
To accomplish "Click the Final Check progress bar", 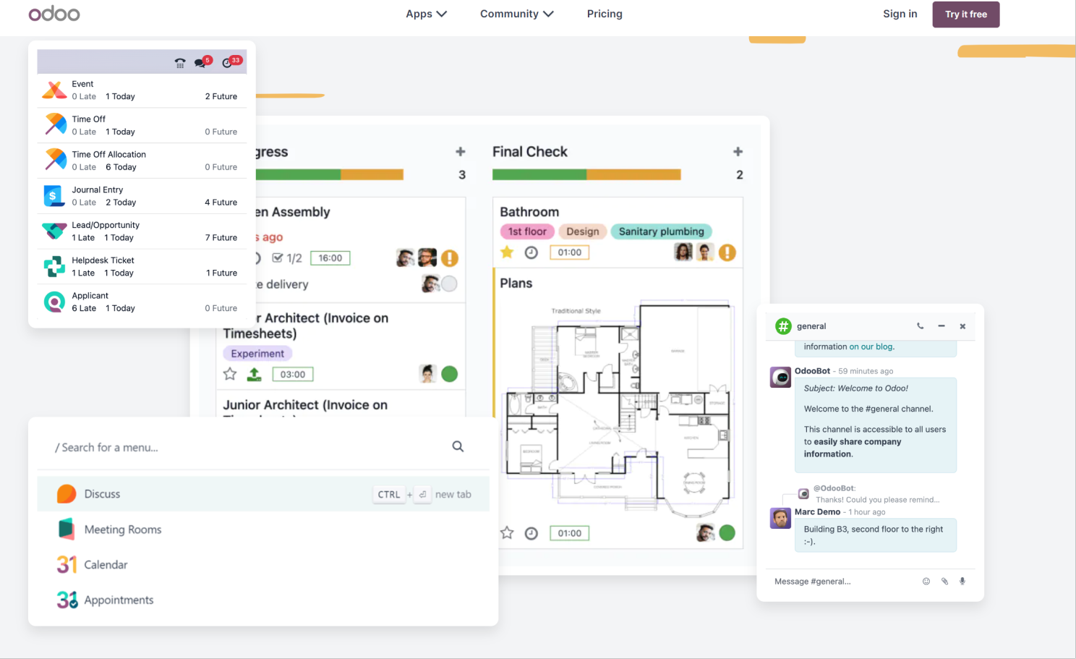I will click(586, 174).
